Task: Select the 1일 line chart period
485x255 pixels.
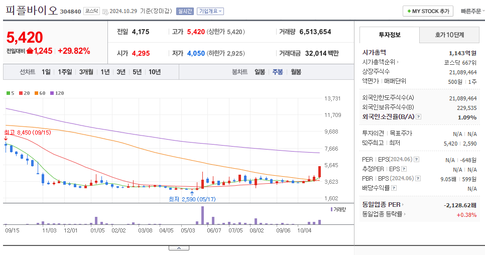Action: 46,72
